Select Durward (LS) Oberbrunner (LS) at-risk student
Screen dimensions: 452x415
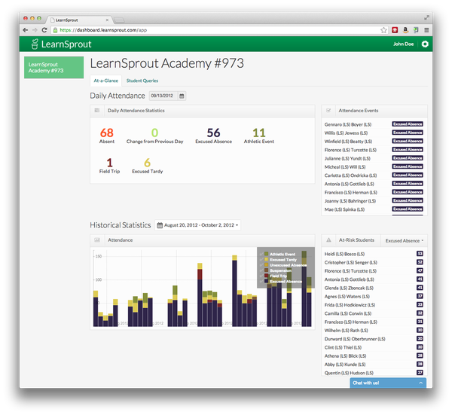click(355, 339)
